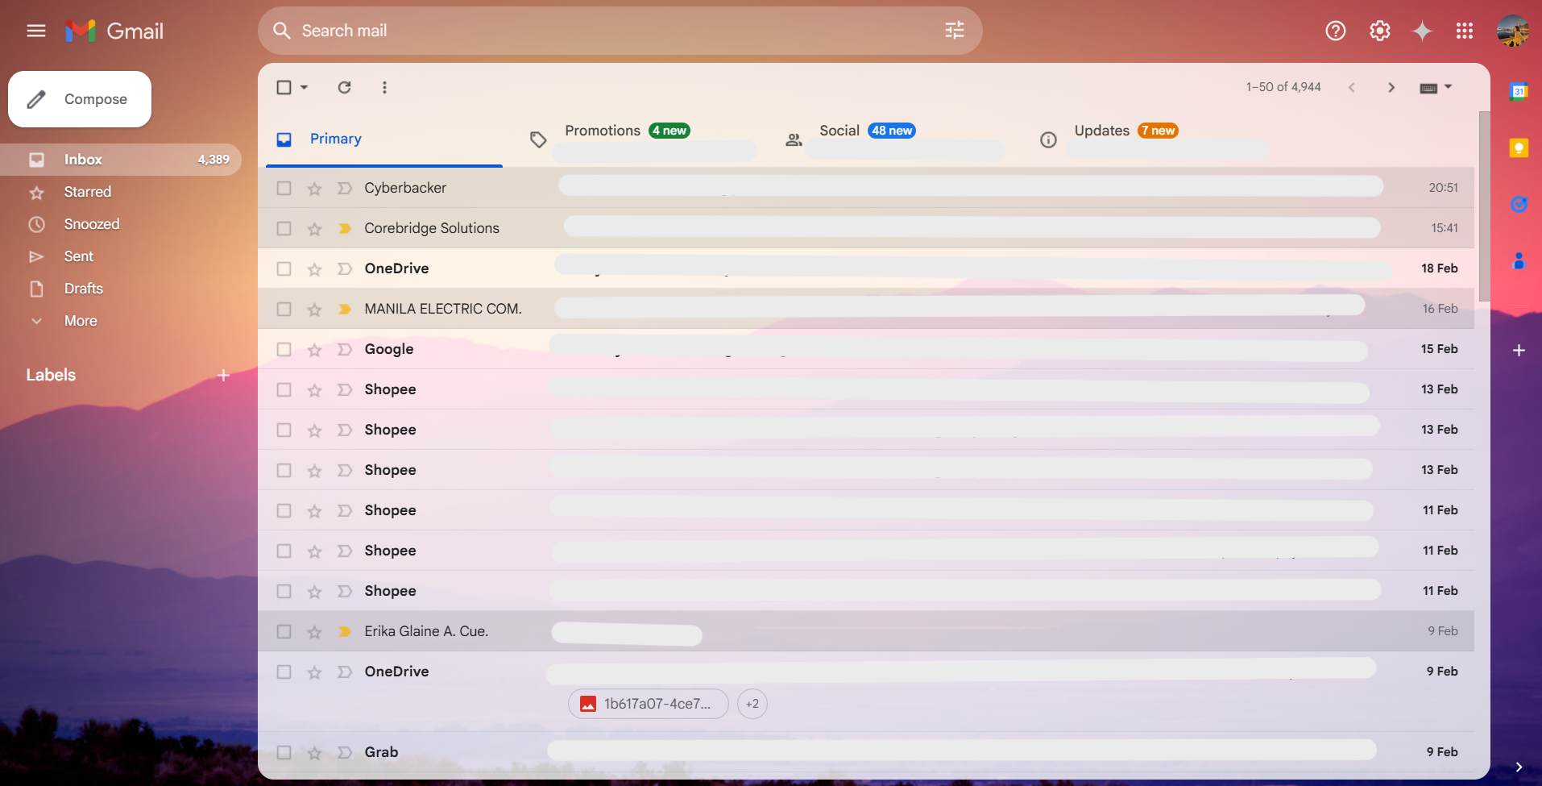Open the Google apps grid

point(1465,31)
